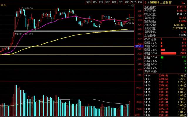Open F10 company information
Viewport: 188px width, 117px height.
click(121, 2)
